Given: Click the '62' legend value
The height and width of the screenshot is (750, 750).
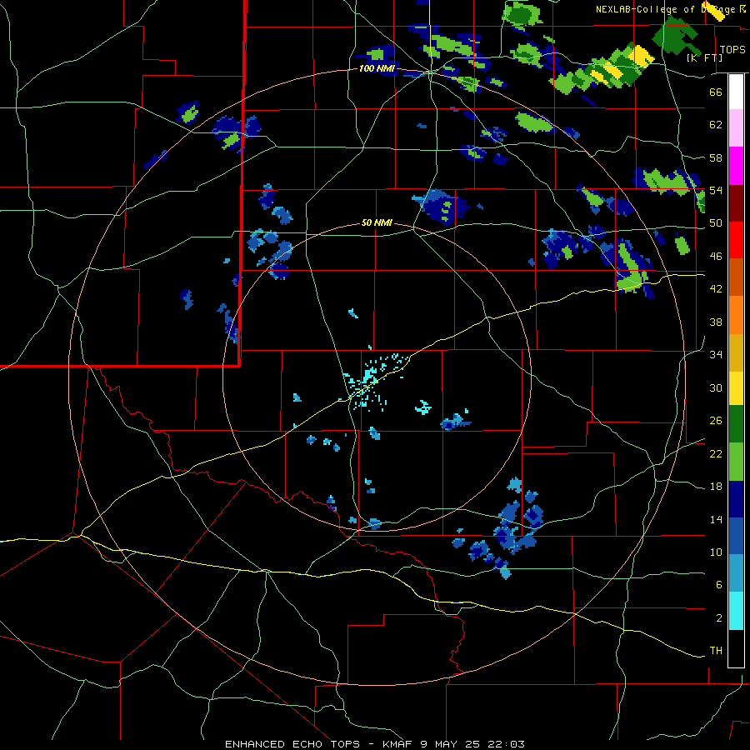Looking at the screenshot, I should coord(716,125).
